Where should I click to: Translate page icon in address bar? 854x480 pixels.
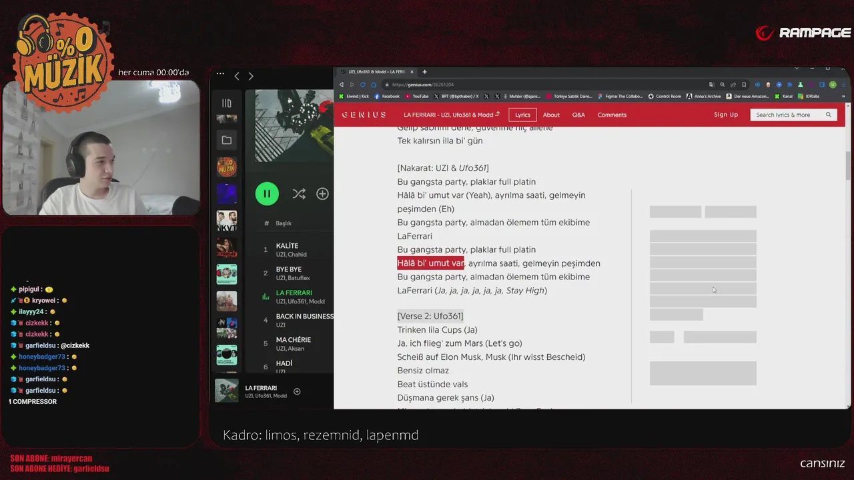click(x=712, y=85)
